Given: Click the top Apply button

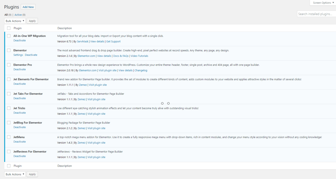Looking at the screenshot, I should click(32, 21).
